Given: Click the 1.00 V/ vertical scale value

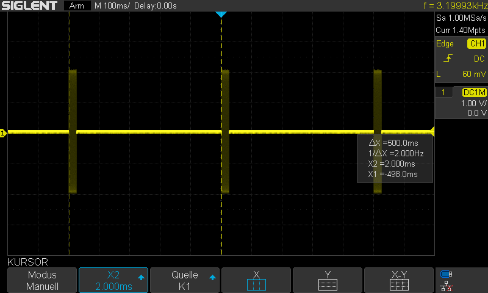Looking at the screenshot, I should 474,103.
